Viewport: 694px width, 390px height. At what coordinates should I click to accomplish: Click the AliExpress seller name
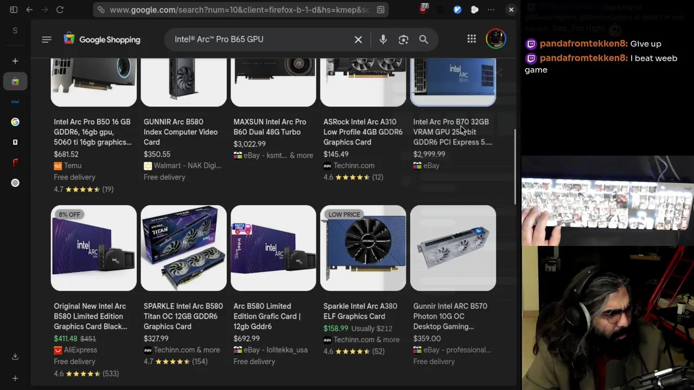point(81,350)
